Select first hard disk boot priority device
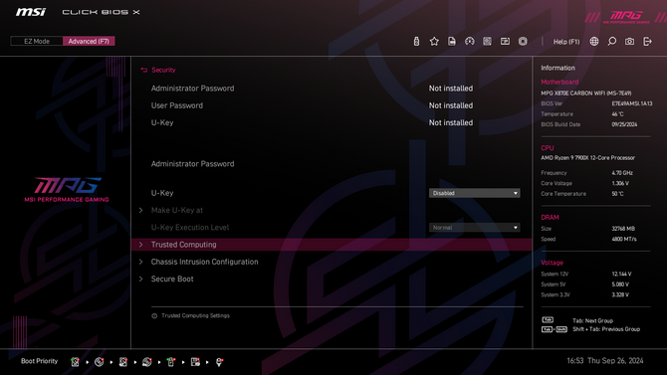The width and height of the screenshot is (667, 375). click(75, 362)
